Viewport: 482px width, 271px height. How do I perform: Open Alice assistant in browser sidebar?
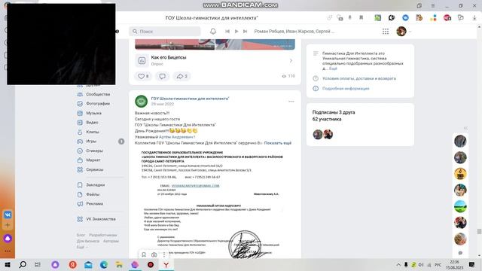pyautogui.click(x=8, y=238)
